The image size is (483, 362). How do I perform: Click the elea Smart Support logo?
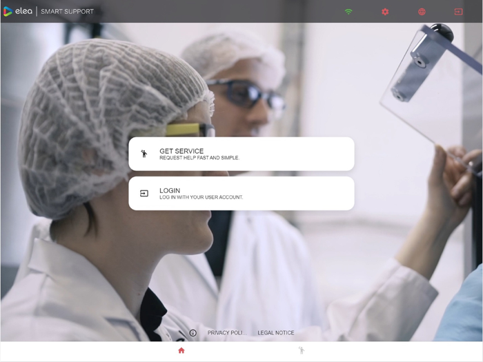(48, 12)
